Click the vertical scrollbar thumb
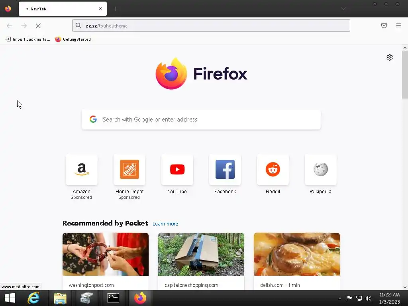408x306 pixels. point(405,75)
